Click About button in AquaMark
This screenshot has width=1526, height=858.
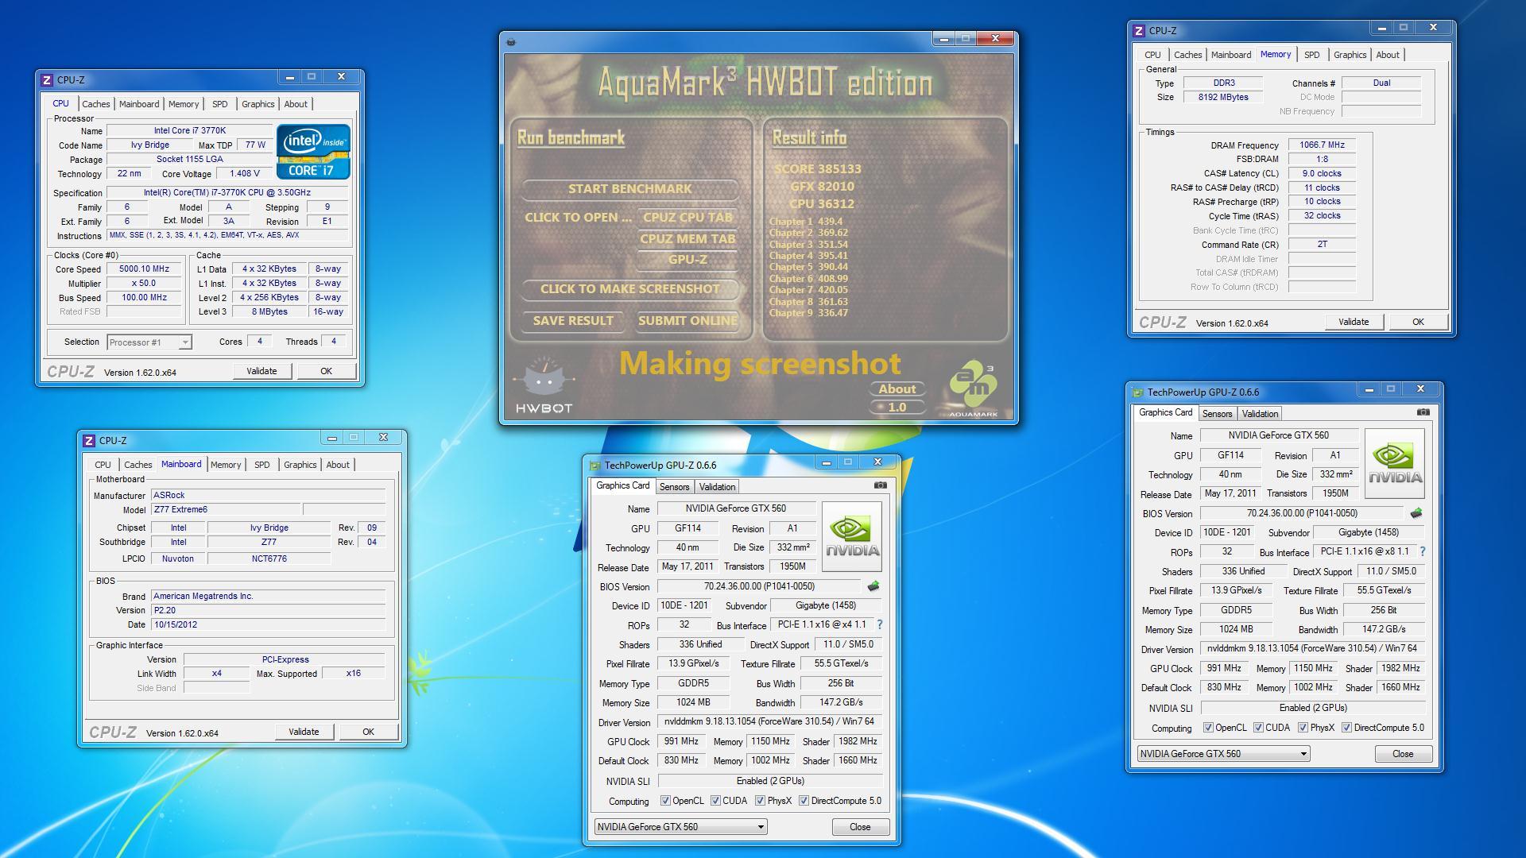point(897,389)
